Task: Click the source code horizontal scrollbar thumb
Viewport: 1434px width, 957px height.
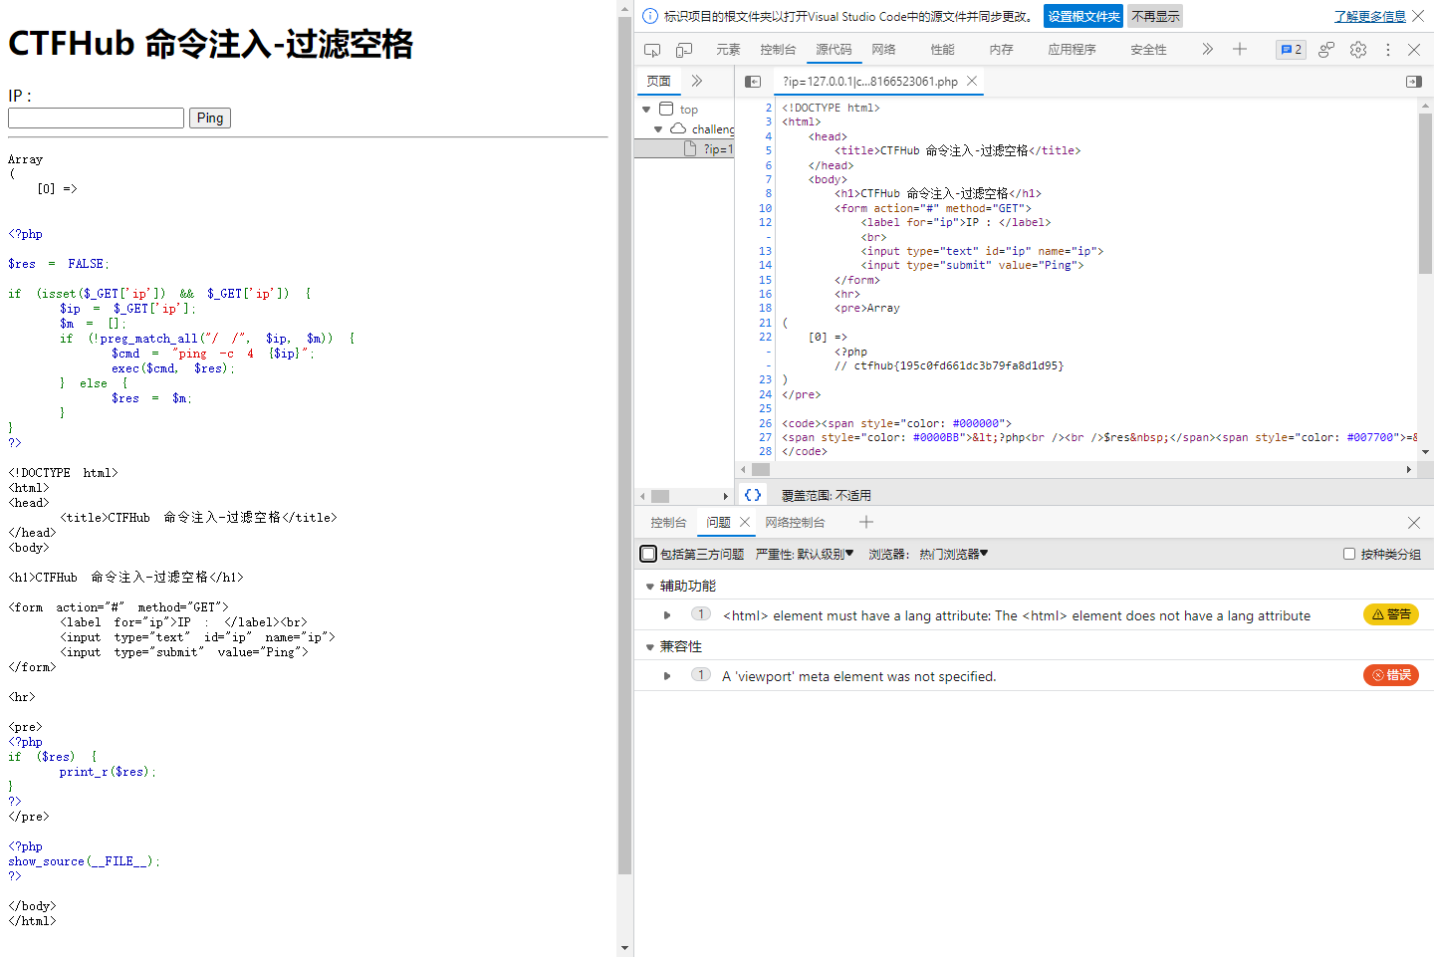Action: tap(761, 469)
